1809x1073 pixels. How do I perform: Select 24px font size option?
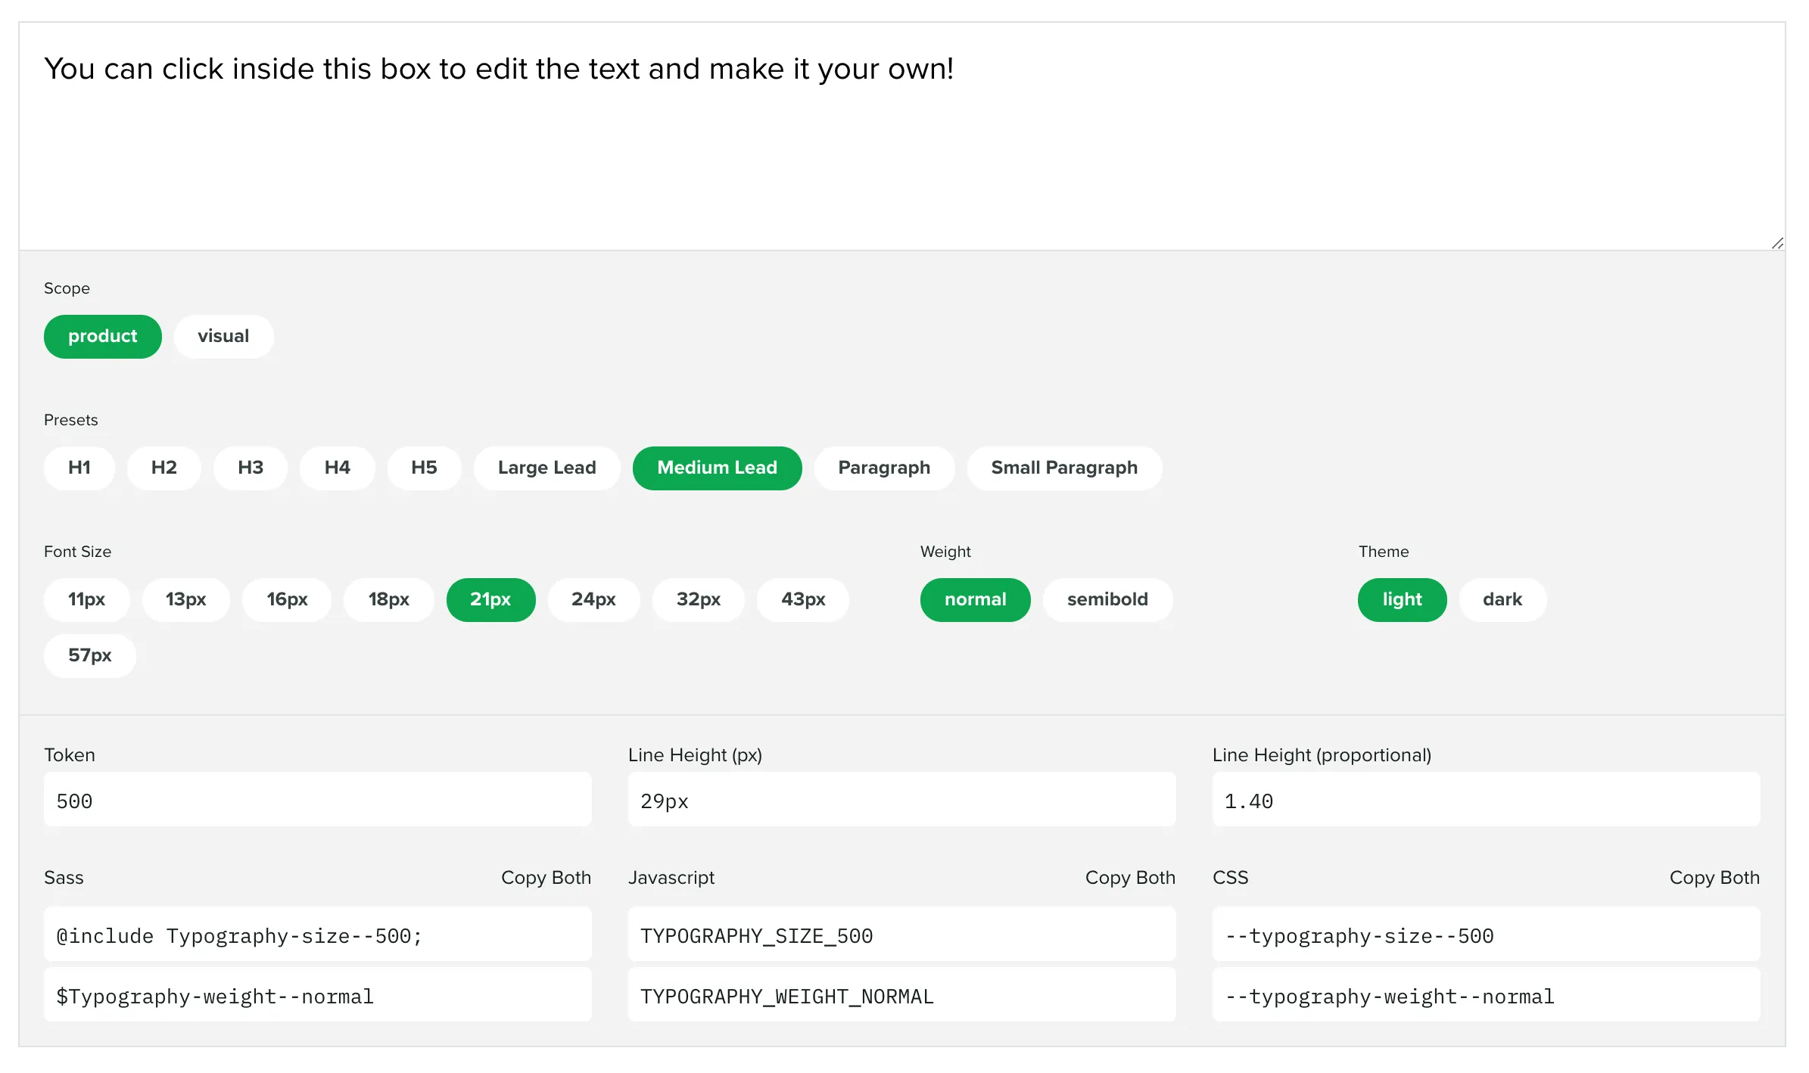coord(593,599)
